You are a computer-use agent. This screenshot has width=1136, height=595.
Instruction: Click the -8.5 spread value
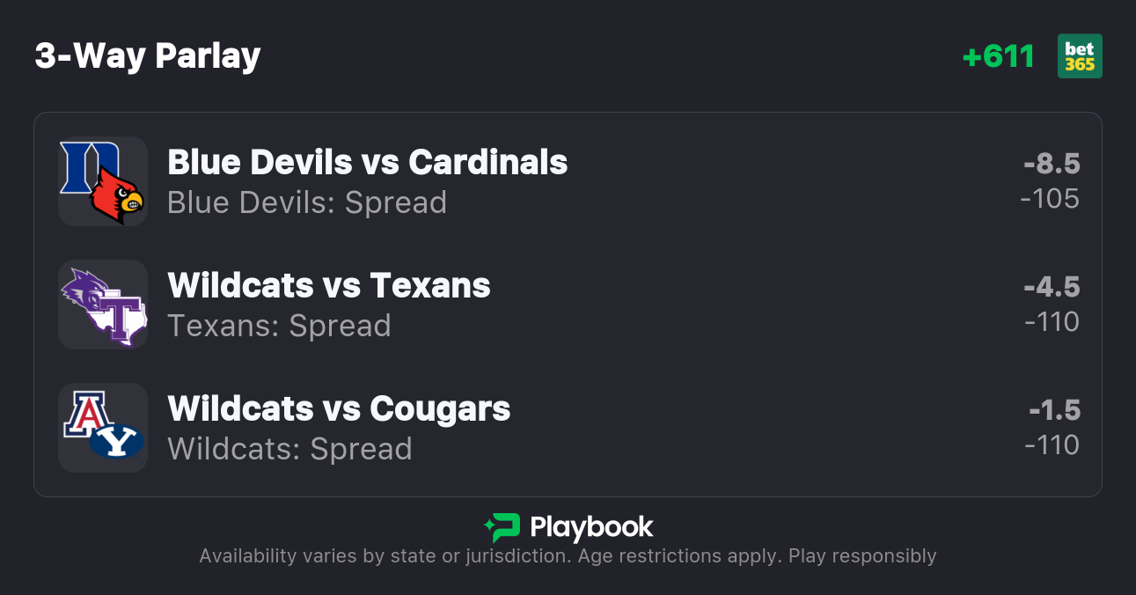click(x=1052, y=164)
